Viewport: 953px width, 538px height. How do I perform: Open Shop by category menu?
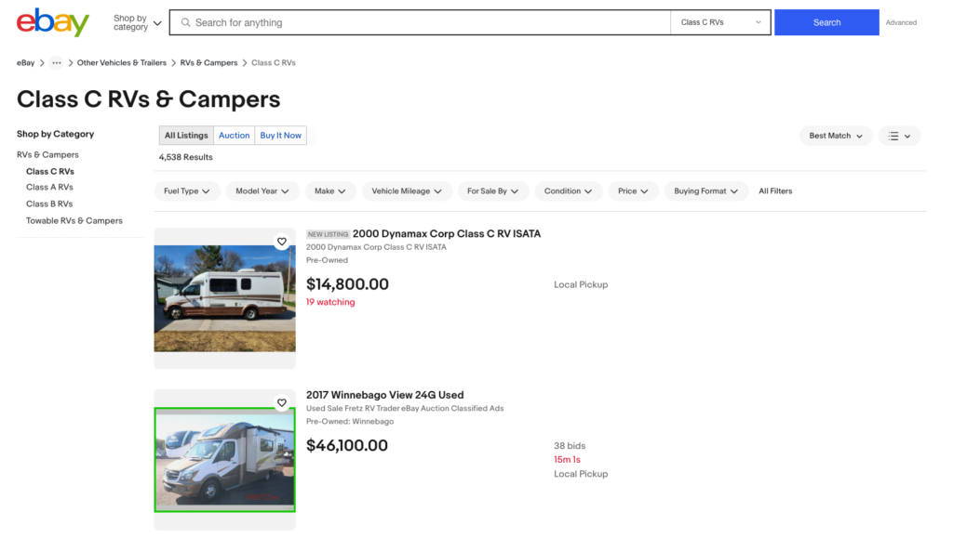tap(138, 22)
